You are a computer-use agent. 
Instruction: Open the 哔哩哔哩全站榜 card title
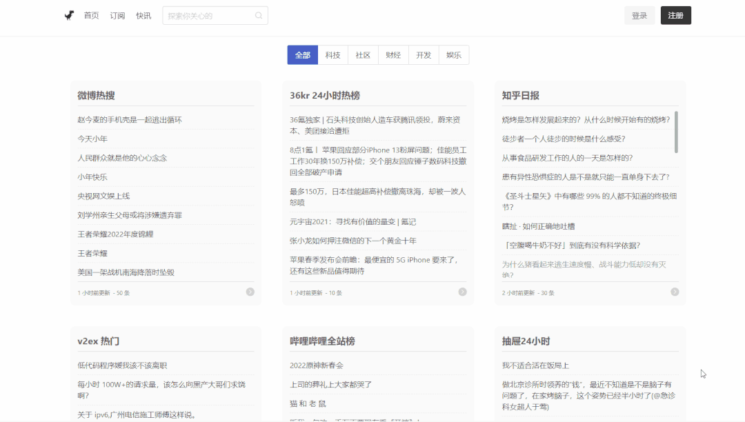[323, 341]
